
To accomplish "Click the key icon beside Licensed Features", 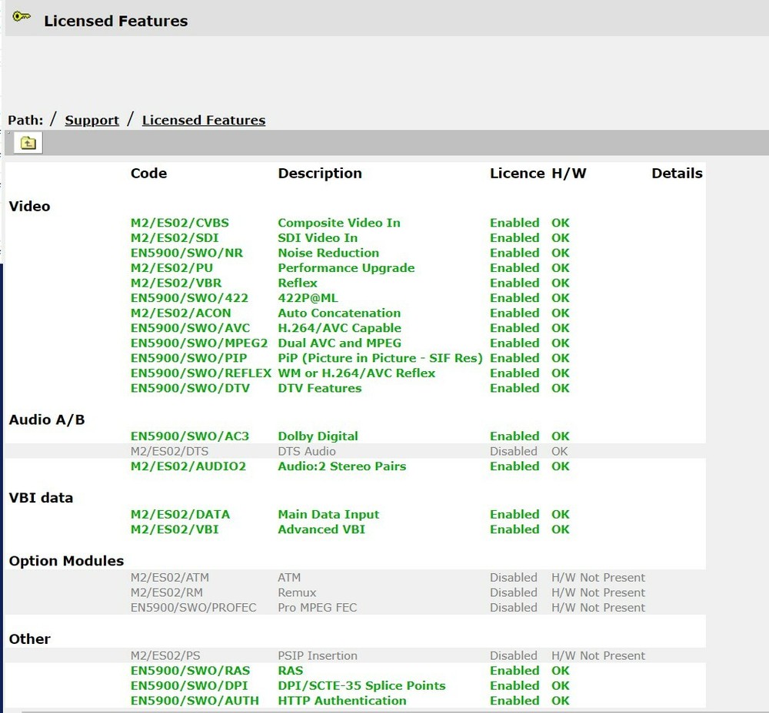I will coord(22,17).
